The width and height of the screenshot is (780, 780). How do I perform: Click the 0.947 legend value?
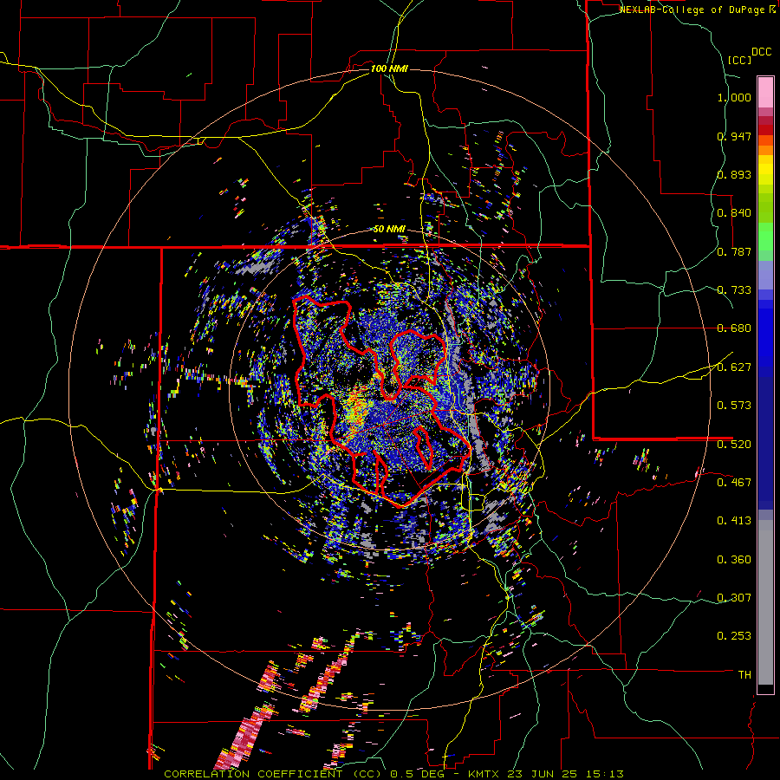(734, 136)
